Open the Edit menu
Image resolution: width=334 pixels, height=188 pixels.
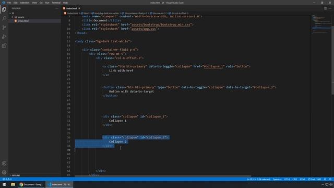(15, 3)
